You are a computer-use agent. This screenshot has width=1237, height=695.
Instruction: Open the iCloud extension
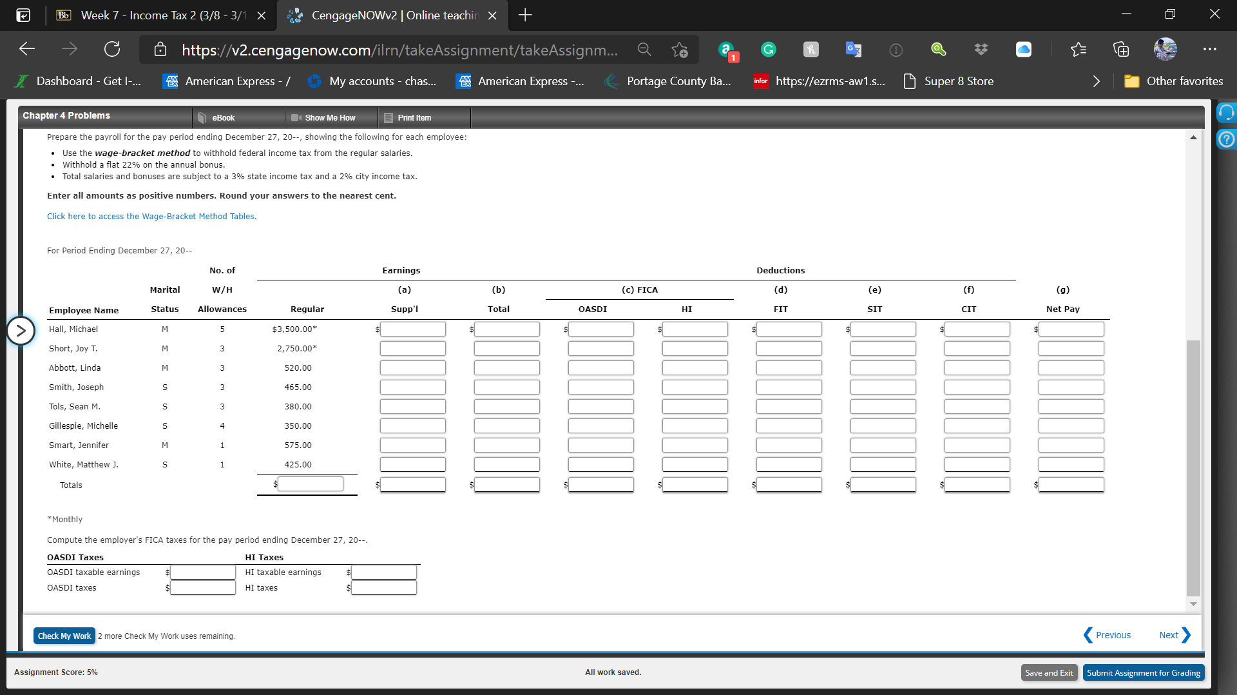(1024, 49)
